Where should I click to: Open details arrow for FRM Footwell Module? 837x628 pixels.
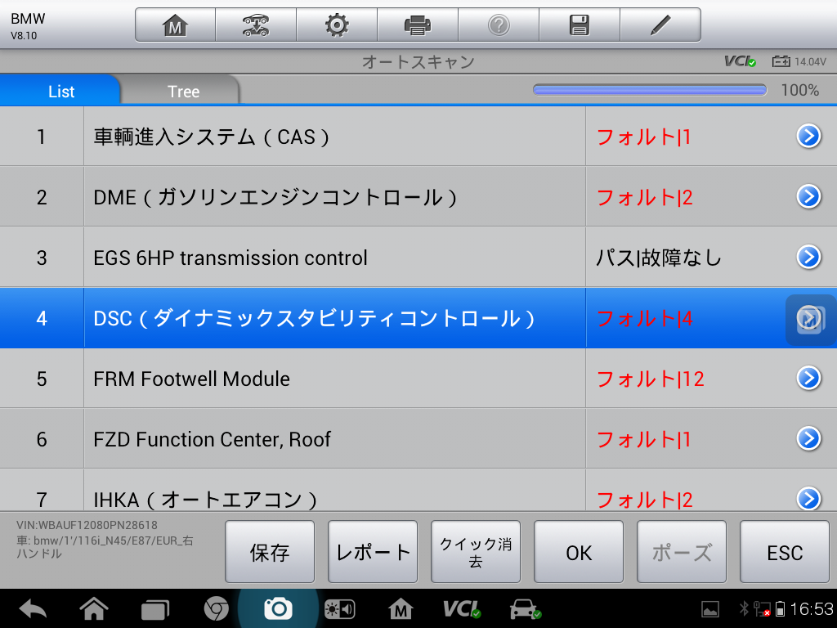(808, 378)
